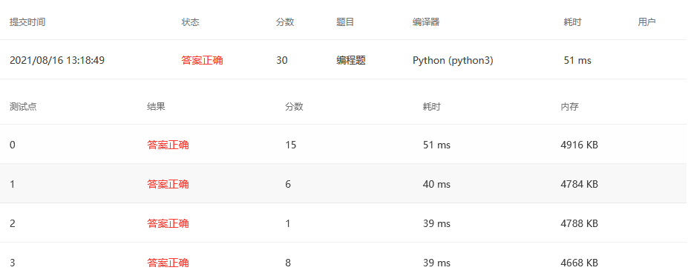Click 答案正确 result for test point 3
The height and width of the screenshot is (276, 688).
(x=168, y=263)
